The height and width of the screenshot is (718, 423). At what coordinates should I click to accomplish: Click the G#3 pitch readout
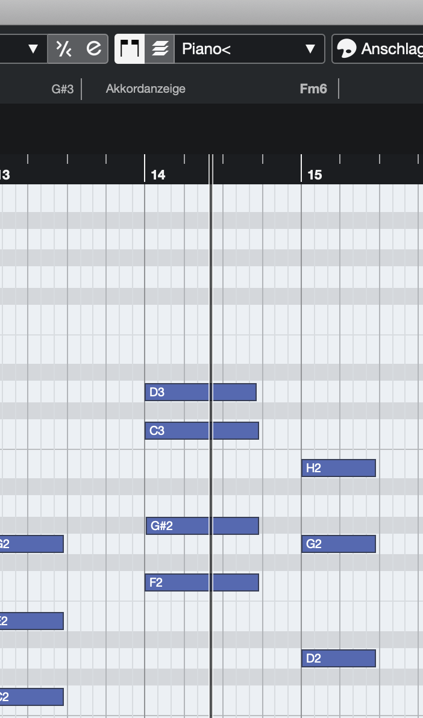pos(63,89)
